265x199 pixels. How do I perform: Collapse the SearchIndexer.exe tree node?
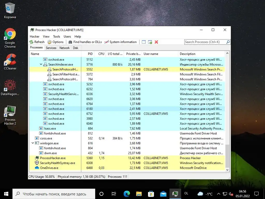click(41, 64)
